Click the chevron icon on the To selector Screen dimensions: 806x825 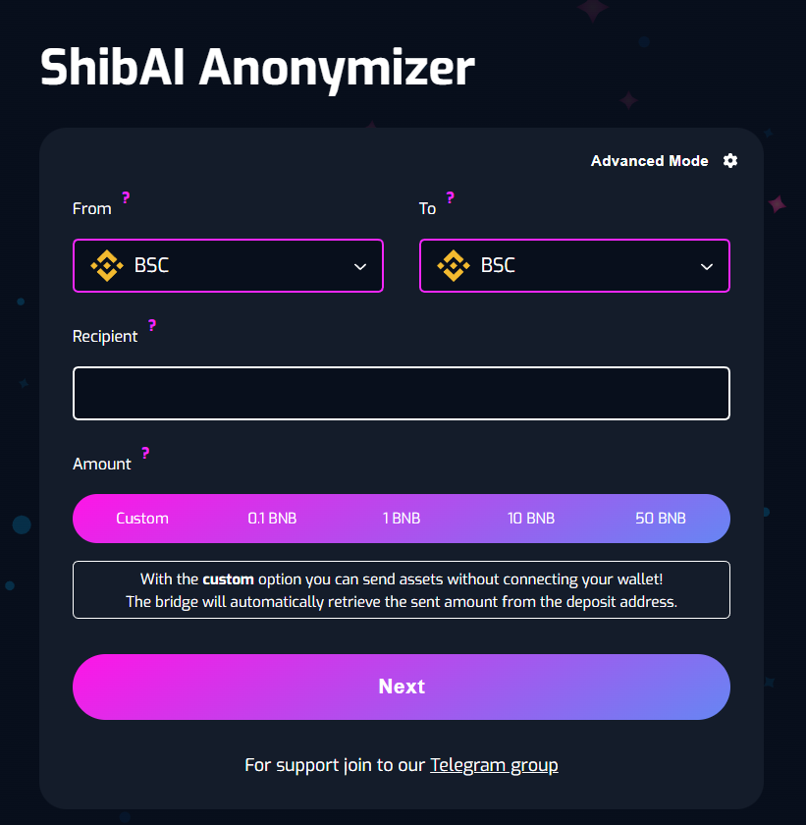coord(706,266)
